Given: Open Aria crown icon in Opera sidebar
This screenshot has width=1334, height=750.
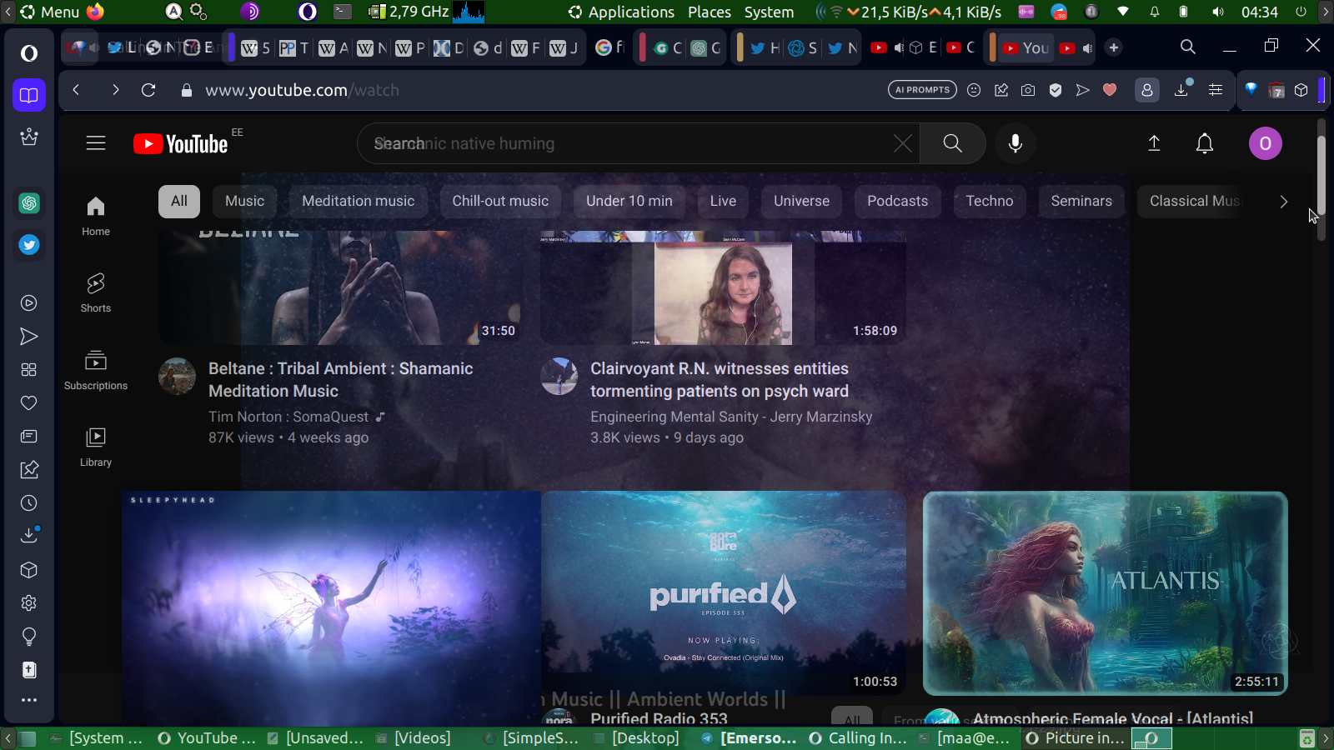Looking at the screenshot, I should tap(29, 137).
